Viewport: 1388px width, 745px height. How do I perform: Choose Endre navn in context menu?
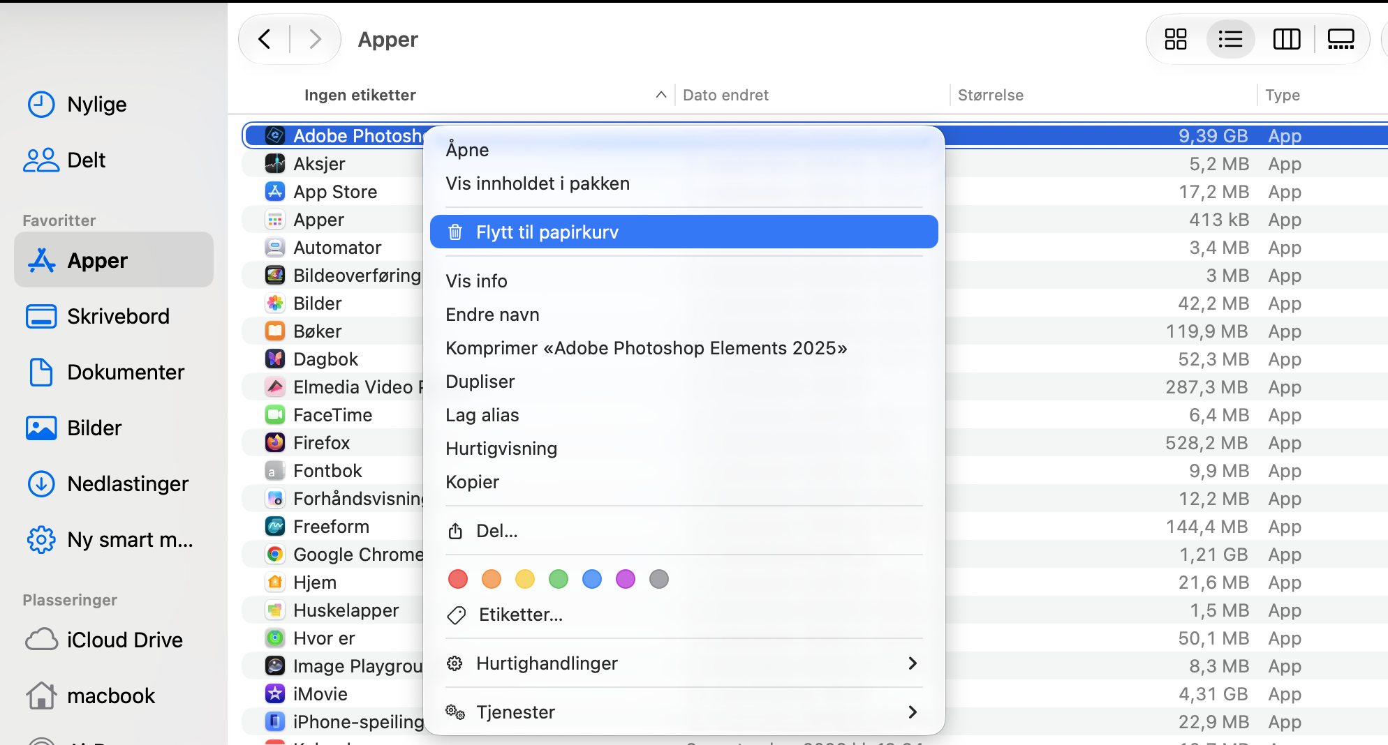tap(684, 315)
